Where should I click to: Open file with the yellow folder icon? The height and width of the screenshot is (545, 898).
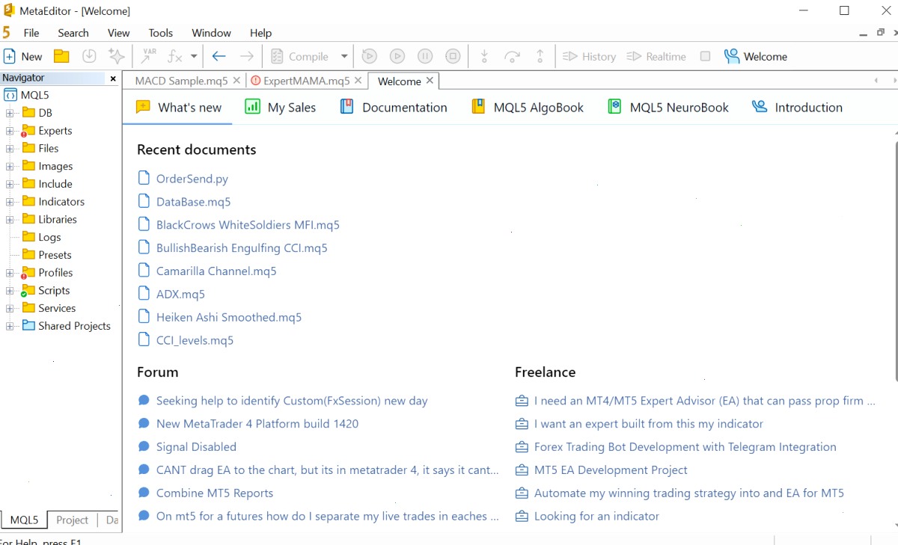click(61, 56)
